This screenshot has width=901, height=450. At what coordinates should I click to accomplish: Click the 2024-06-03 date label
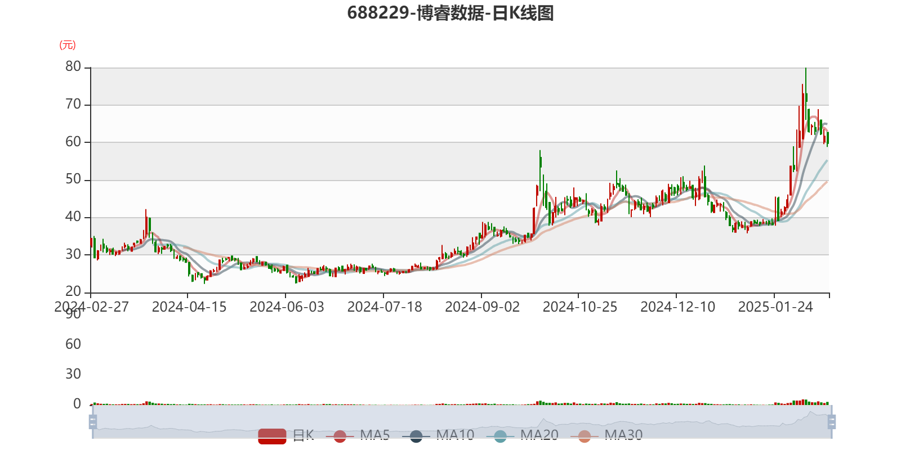click(287, 307)
